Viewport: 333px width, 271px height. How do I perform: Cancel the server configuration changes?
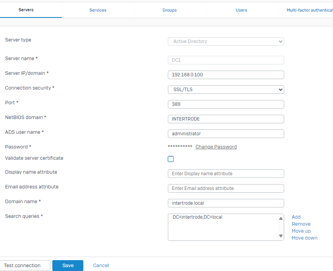101,265
